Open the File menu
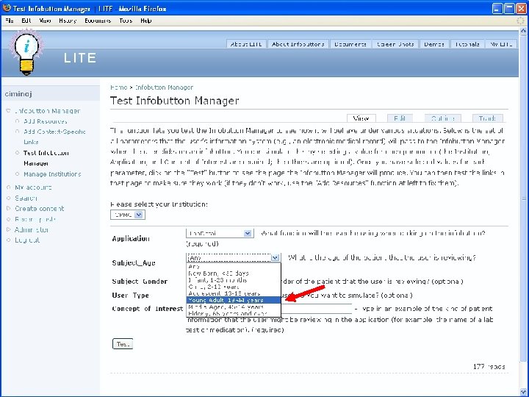The image size is (529, 397). pyautogui.click(x=10, y=21)
